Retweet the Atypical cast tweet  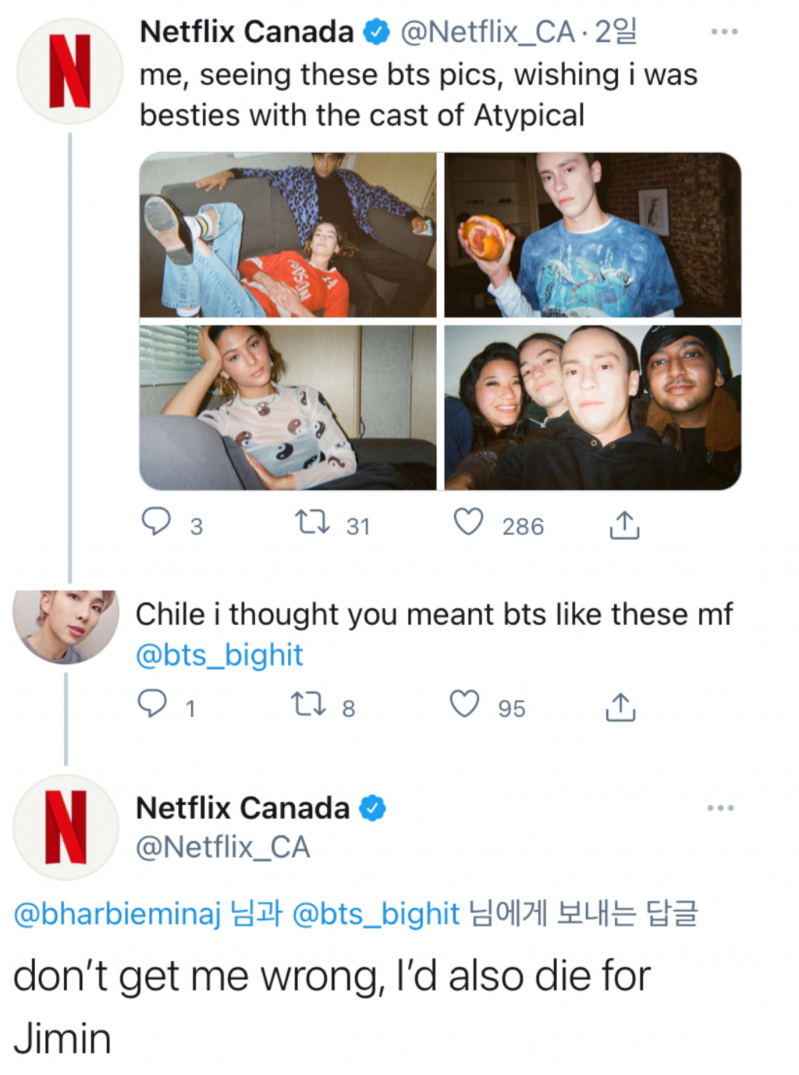(x=312, y=522)
